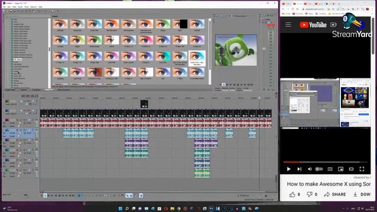Open the Windows Start menu

(120, 208)
